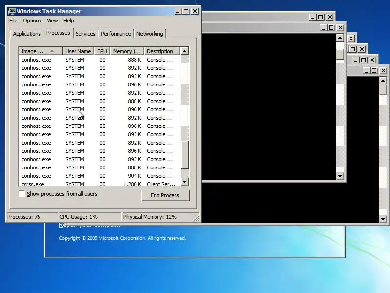
Task: Click the Client Ser... description cell
Action: click(161, 184)
